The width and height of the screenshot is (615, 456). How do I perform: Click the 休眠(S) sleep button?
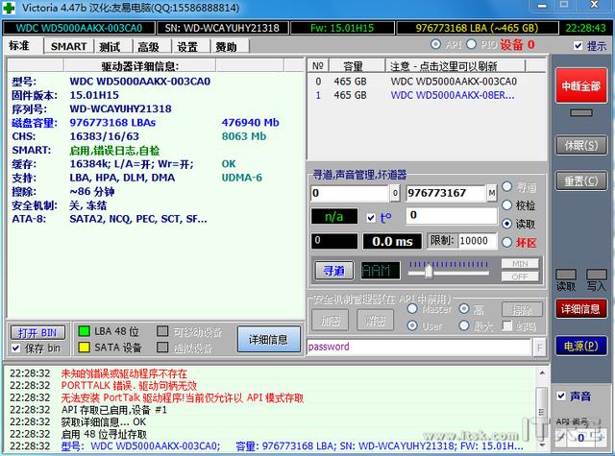pos(580,145)
